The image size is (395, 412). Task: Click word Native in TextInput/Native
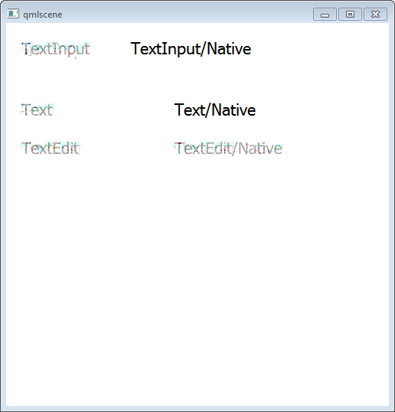pyautogui.click(x=229, y=49)
